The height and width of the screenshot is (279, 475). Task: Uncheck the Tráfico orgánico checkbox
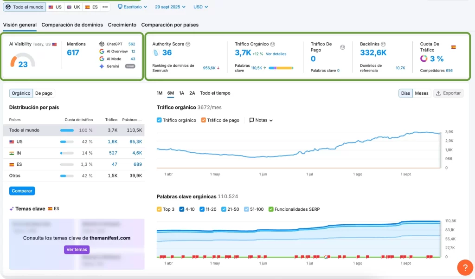(160, 120)
